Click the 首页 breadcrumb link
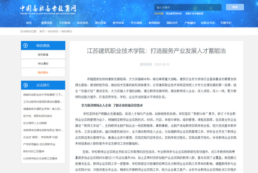This screenshot has width=258, height=173. 41,31
